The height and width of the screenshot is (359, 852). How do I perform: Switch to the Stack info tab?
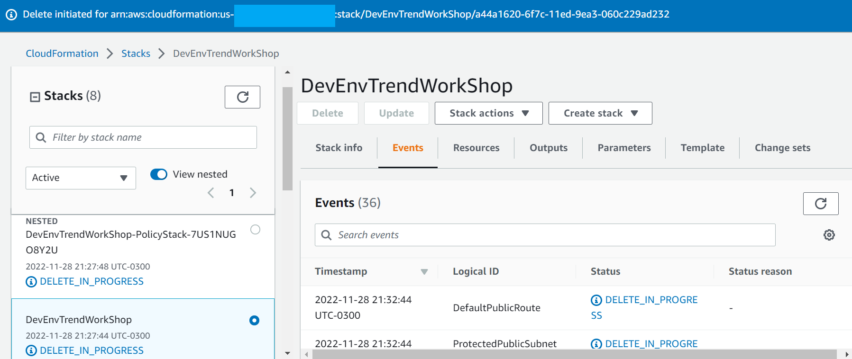339,148
